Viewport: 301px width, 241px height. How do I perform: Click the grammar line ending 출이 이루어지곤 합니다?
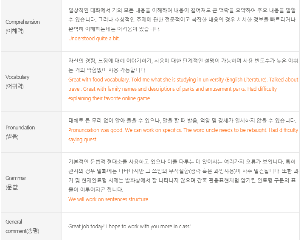pos(96,190)
